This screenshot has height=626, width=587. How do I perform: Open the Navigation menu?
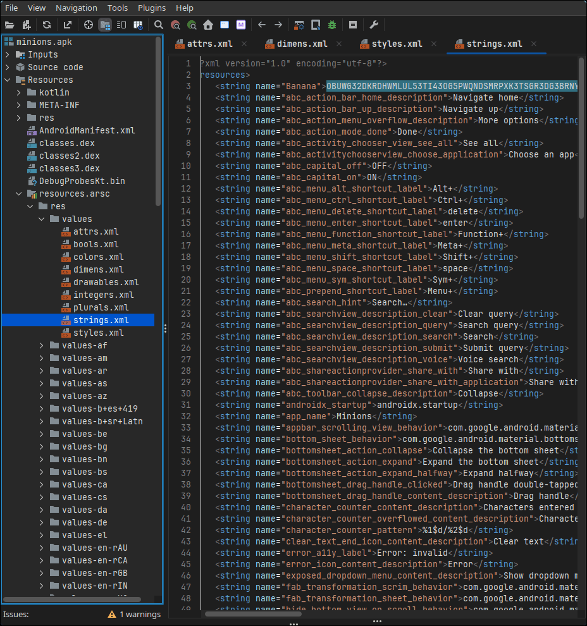click(76, 8)
